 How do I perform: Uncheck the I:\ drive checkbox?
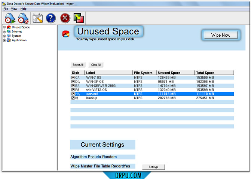point(73,98)
